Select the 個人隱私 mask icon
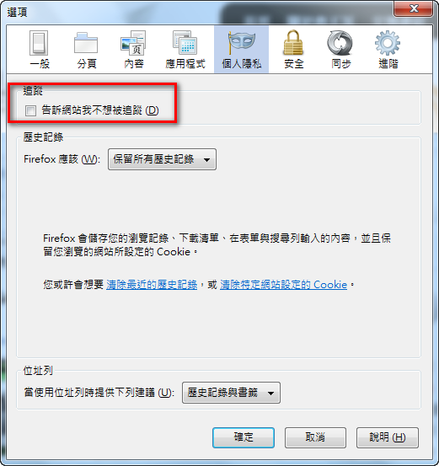The image size is (439, 466). click(241, 43)
